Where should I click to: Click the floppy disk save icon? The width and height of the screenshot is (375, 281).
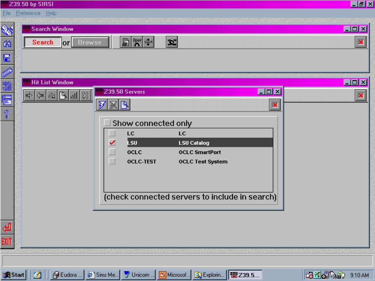[x=7, y=57]
